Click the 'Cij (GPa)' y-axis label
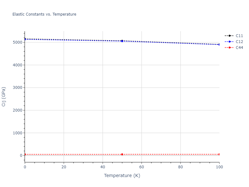Viewport: 249px width, 187px height. (4, 97)
